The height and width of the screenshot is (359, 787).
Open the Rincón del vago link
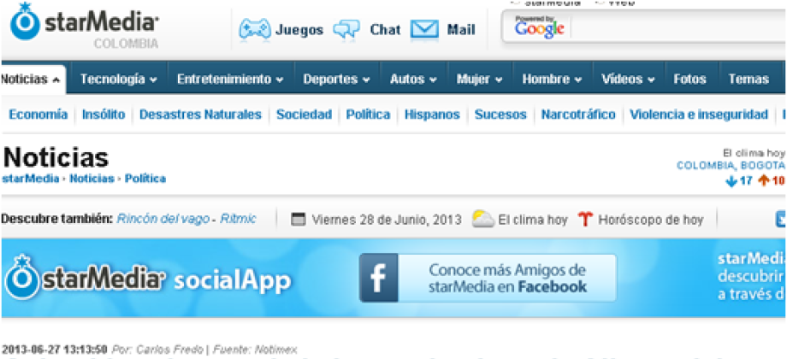pos(163,219)
